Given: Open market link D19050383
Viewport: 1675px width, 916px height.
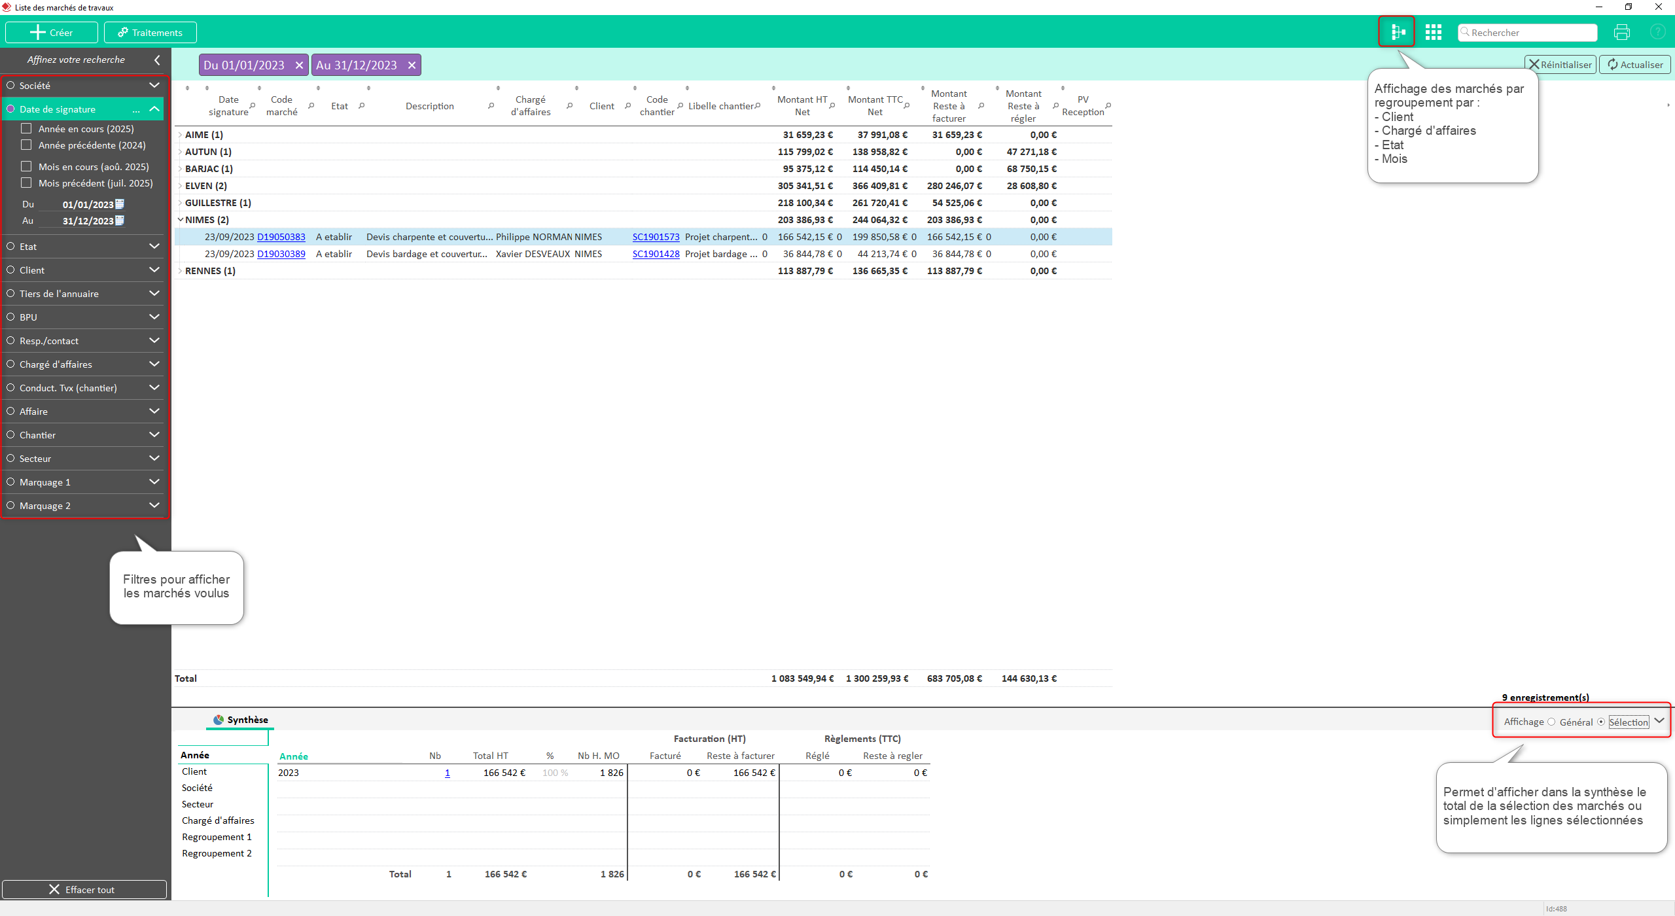Looking at the screenshot, I should tap(281, 237).
